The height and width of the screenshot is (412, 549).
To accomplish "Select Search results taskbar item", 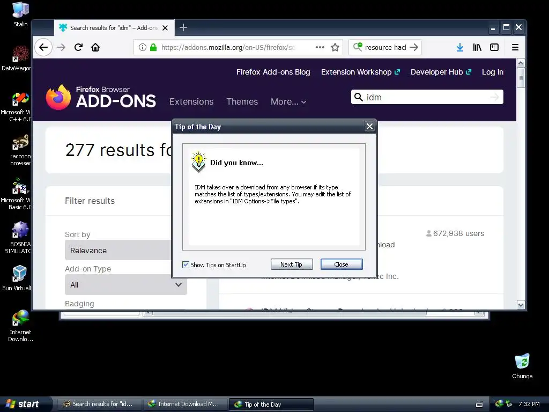I will click(x=99, y=404).
